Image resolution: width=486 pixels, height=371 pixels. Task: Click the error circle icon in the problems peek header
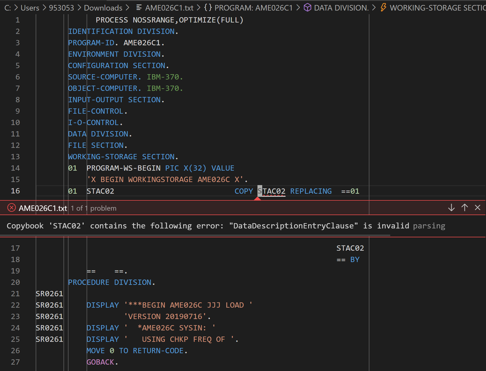pos(11,208)
